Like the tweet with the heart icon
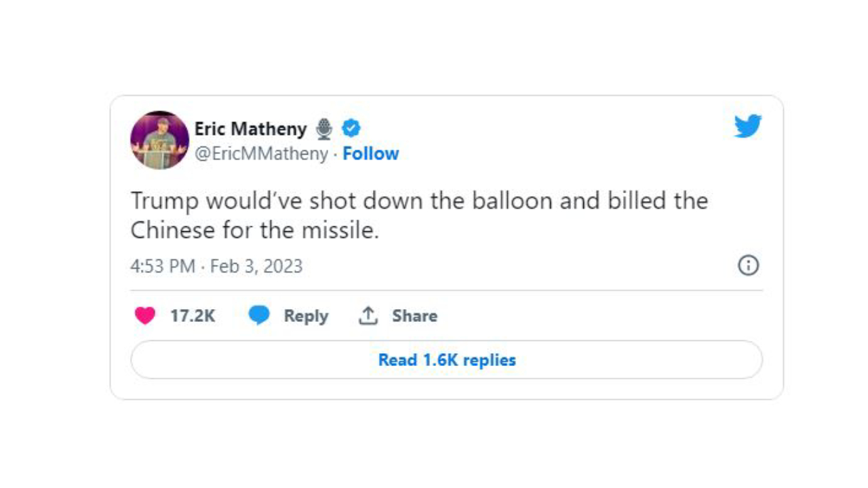Screen dimensions: 868x488 (144, 316)
